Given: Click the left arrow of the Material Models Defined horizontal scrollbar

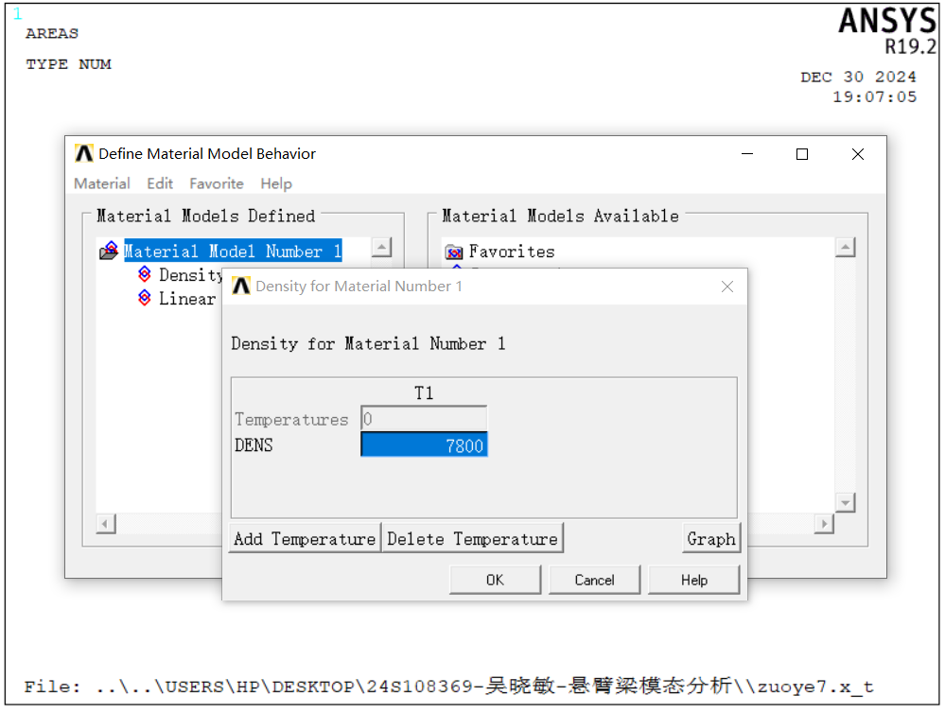Looking at the screenshot, I should (x=105, y=523).
